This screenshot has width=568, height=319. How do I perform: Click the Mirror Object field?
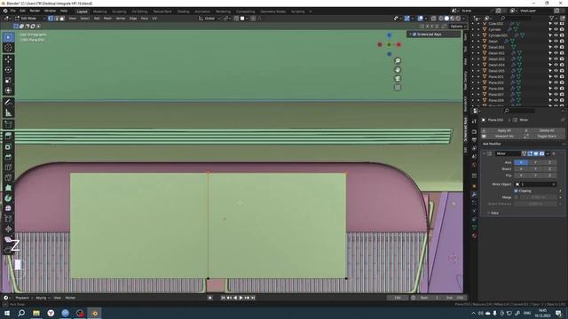point(535,184)
